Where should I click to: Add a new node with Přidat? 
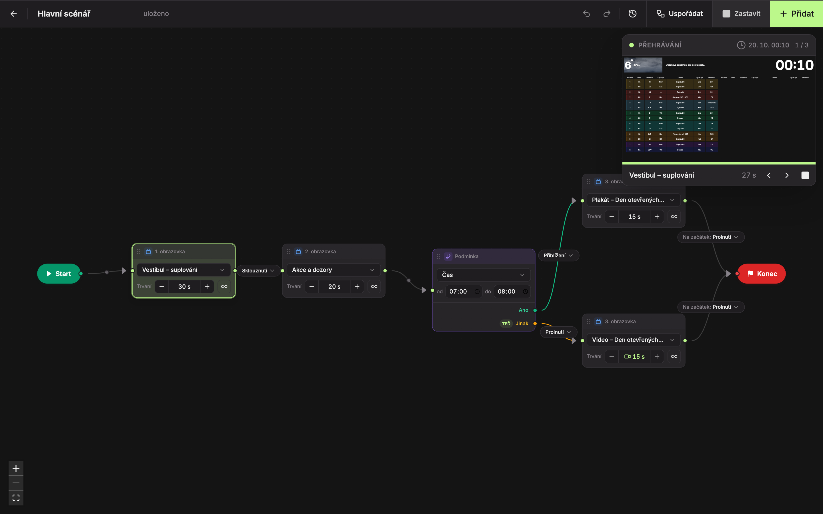tap(796, 14)
